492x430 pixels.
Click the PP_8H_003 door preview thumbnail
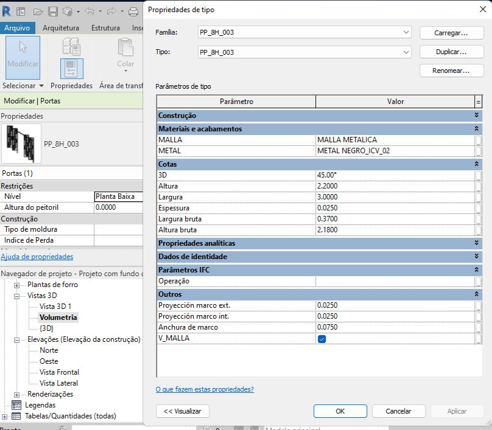click(x=21, y=144)
